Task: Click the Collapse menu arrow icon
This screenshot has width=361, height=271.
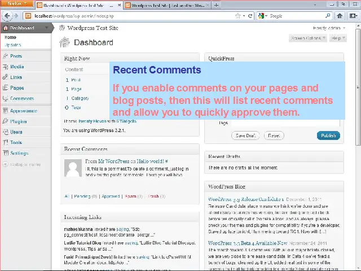Action: coord(5,164)
